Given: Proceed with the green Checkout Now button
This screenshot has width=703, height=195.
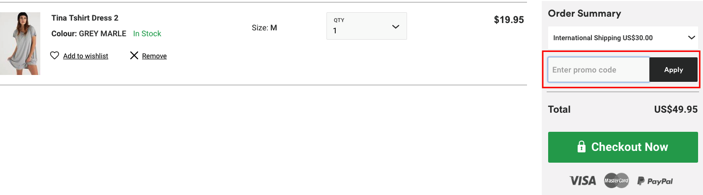Looking at the screenshot, I should (623, 147).
